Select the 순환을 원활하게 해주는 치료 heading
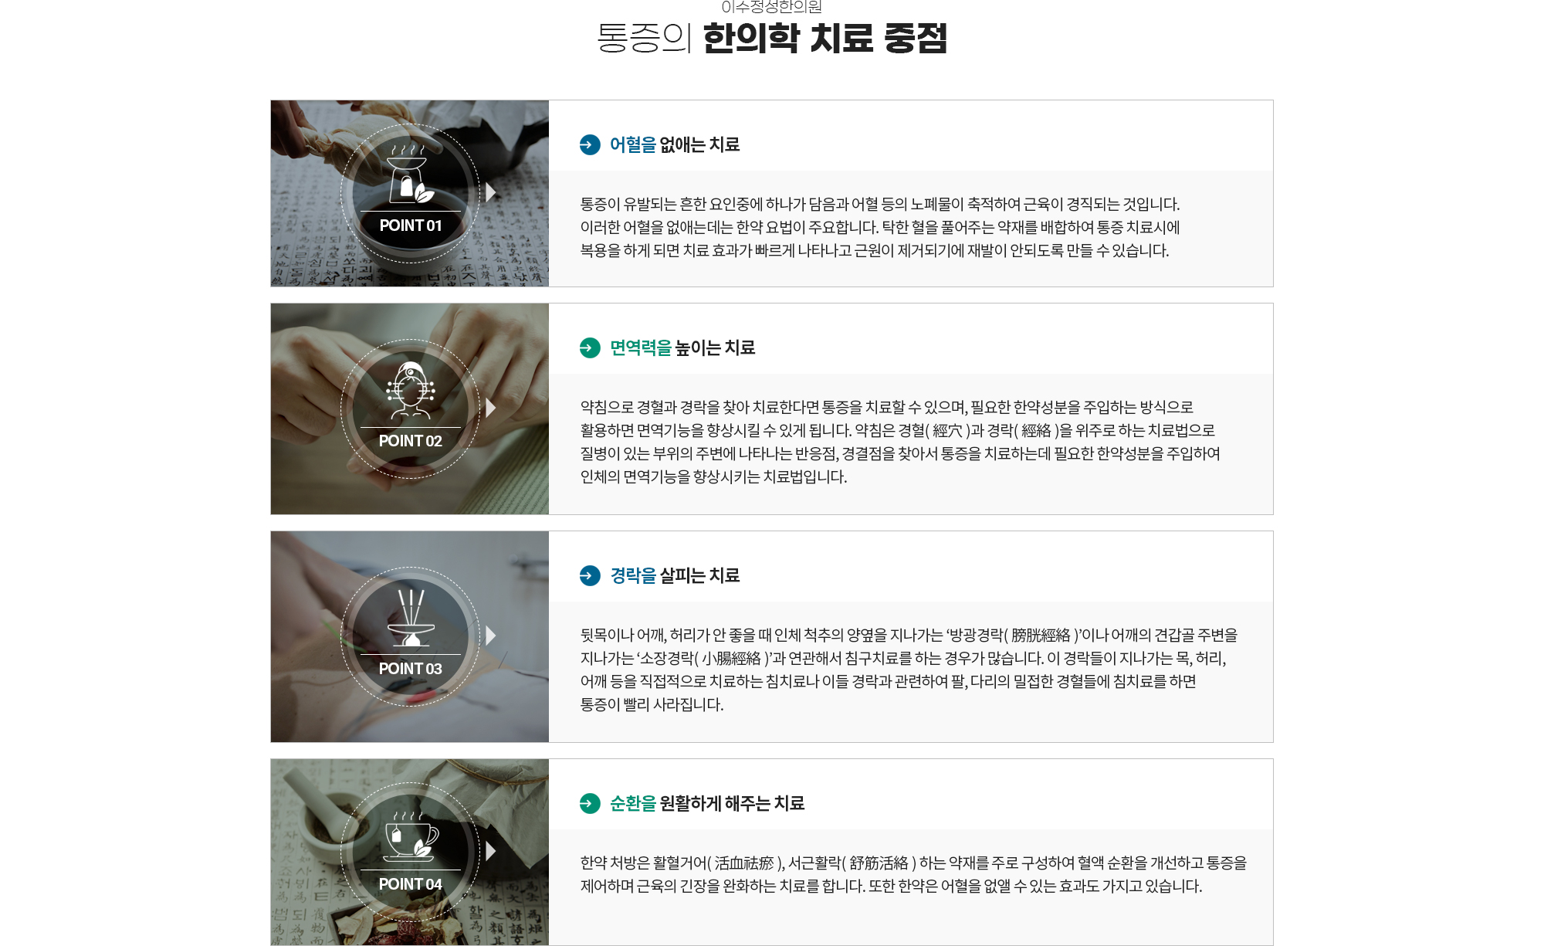Image resolution: width=1544 pixels, height=946 pixels. tap(707, 803)
